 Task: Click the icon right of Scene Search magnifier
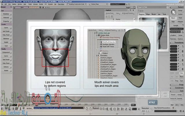point(129,4)
